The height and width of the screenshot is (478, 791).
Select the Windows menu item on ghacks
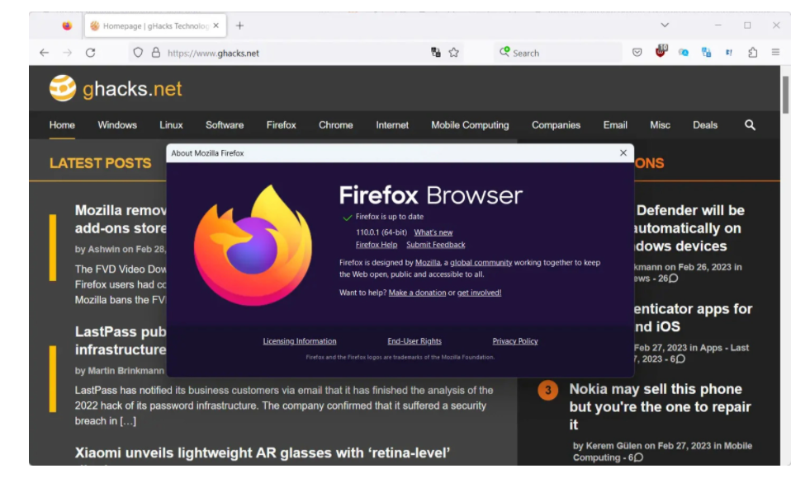point(117,125)
